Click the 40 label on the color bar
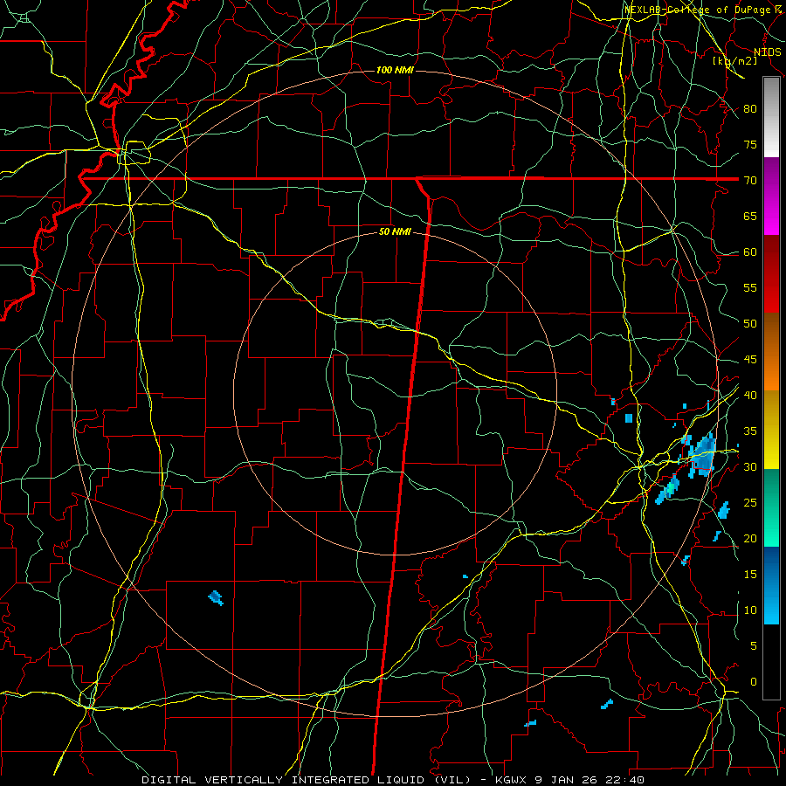The image size is (786, 786). click(x=750, y=395)
